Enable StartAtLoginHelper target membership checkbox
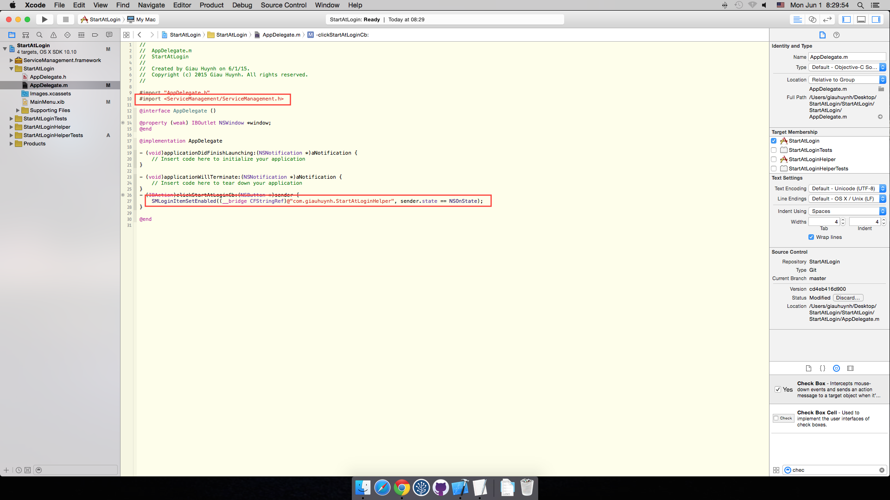 774,159
